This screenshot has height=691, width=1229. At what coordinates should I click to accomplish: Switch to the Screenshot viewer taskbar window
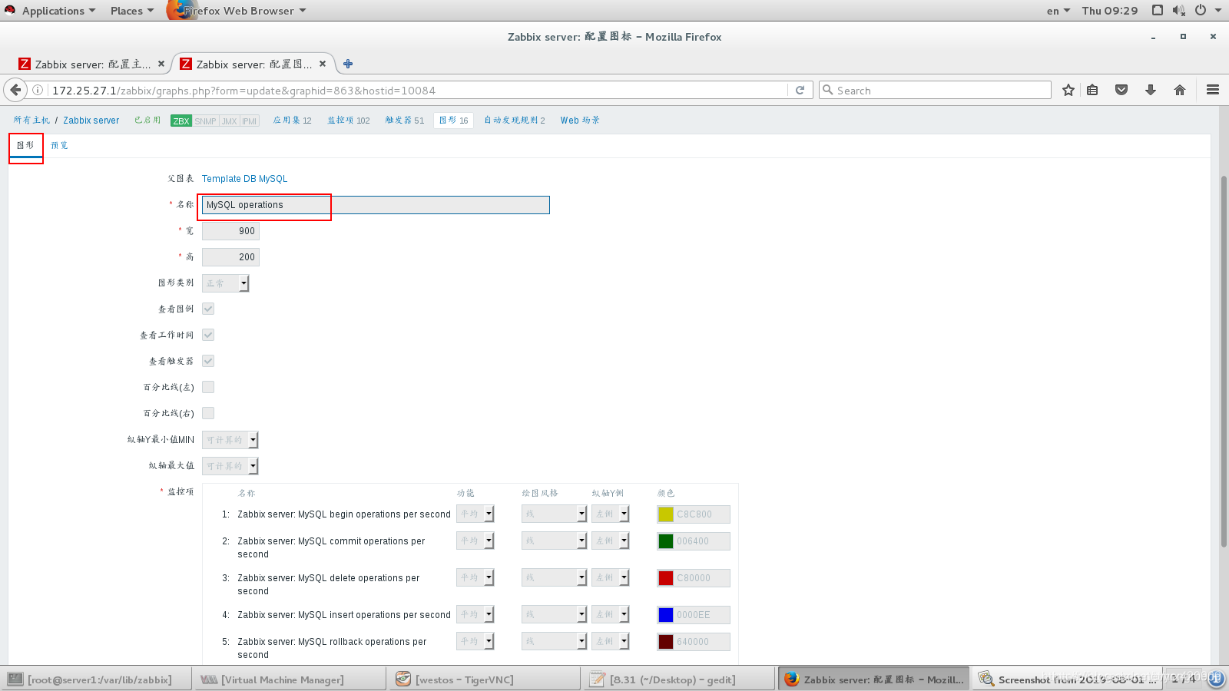tap(1068, 679)
